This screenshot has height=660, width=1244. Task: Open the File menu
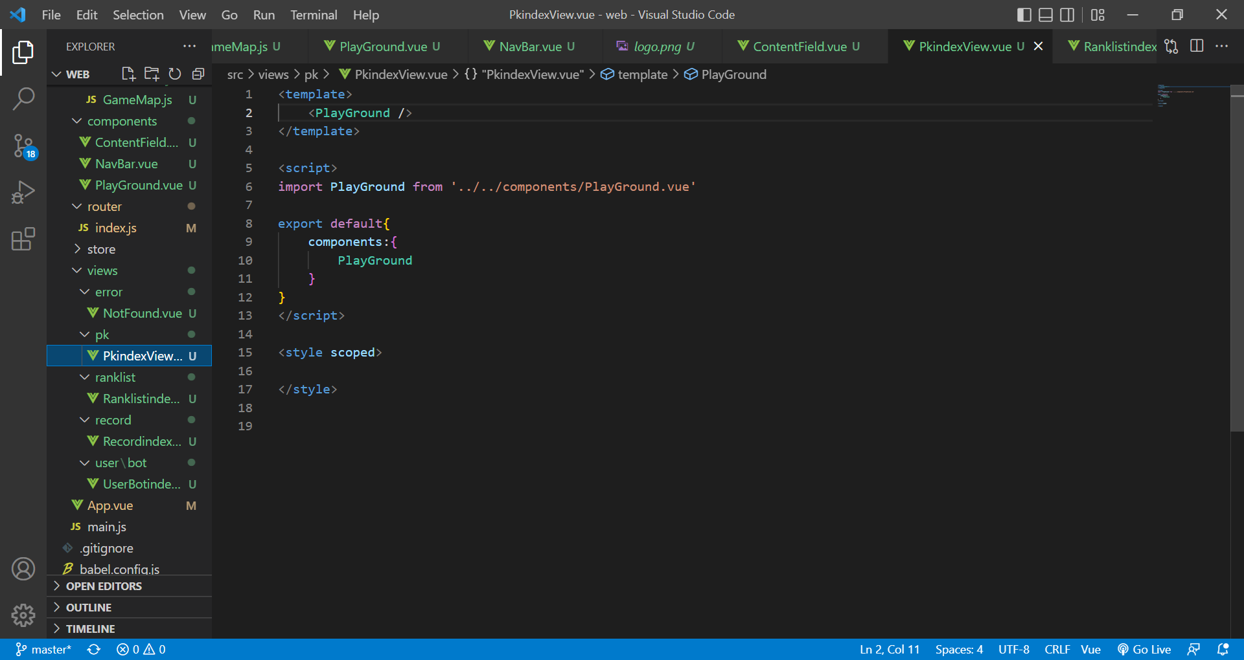tap(51, 14)
